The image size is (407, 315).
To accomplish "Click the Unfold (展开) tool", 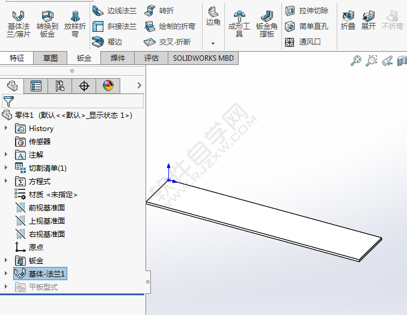I will pos(369,20).
